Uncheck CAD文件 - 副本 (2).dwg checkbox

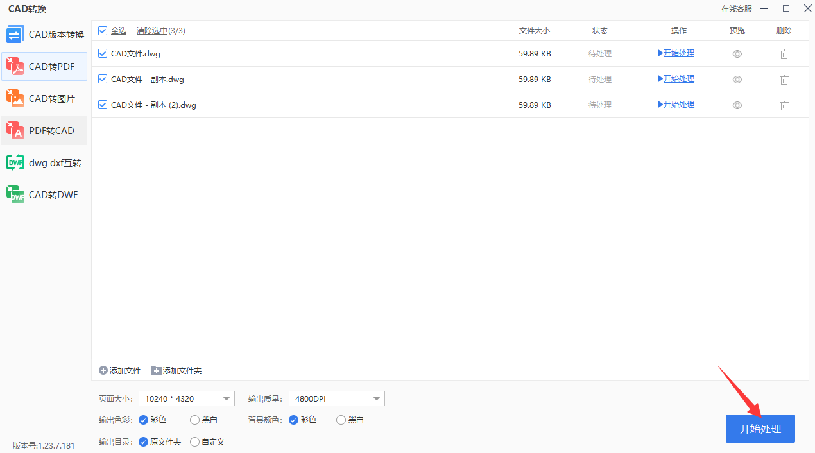coord(103,105)
